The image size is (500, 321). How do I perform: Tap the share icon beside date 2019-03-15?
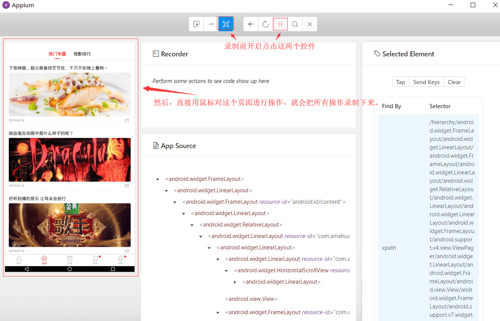(127, 185)
